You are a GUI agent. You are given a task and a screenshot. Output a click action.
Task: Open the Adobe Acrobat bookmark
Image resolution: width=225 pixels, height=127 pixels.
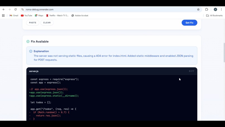(x=80, y=16)
